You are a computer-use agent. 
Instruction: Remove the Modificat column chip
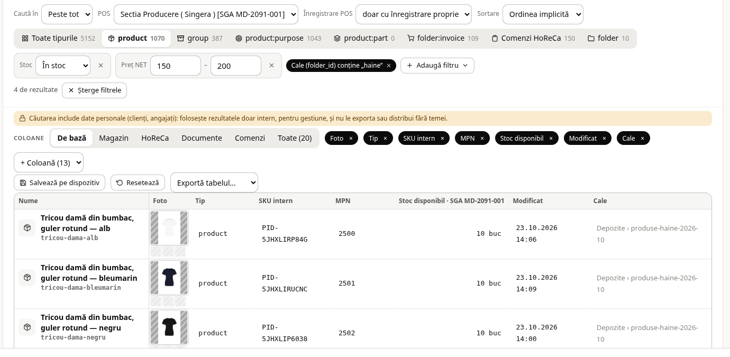click(604, 139)
